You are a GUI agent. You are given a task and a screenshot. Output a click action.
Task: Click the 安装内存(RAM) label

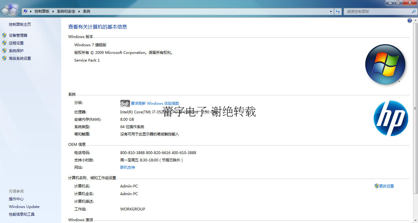pyautogui.click(x=88, y=119)
